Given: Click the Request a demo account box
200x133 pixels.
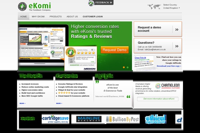Looking at the screenshot, I should click(x=158, y=29).
